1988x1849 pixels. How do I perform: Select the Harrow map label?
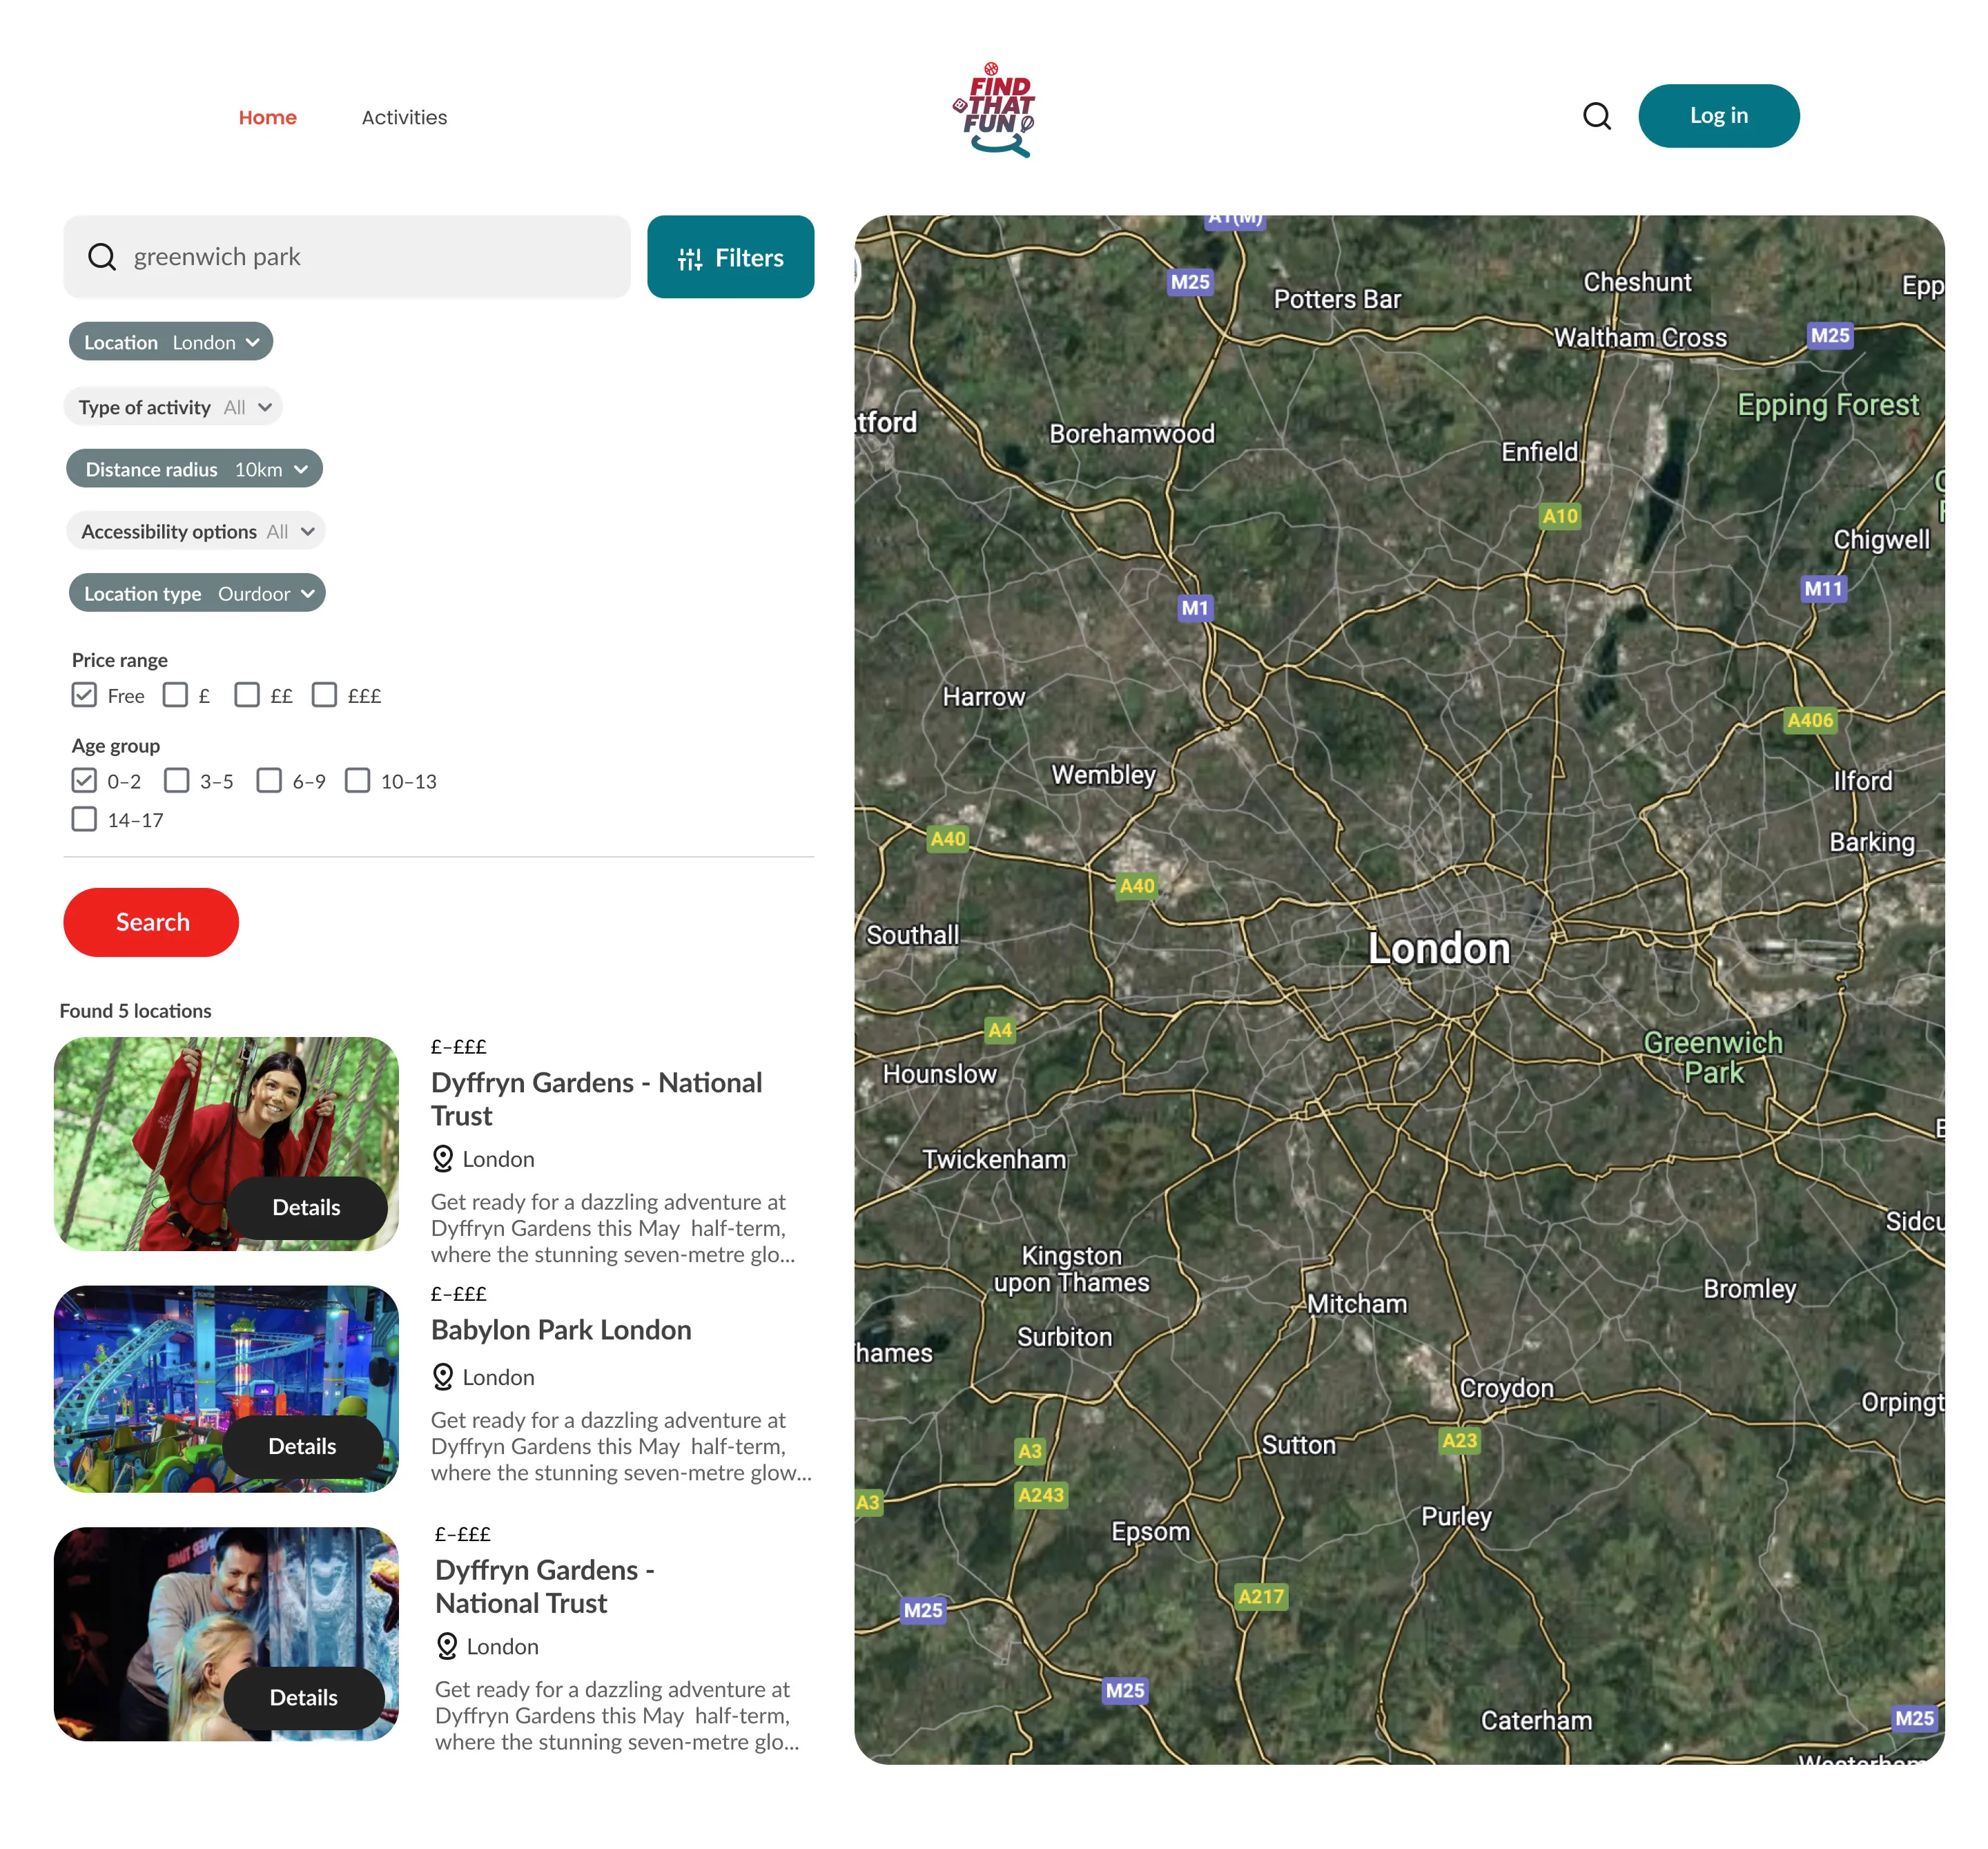tap(983, 697)
